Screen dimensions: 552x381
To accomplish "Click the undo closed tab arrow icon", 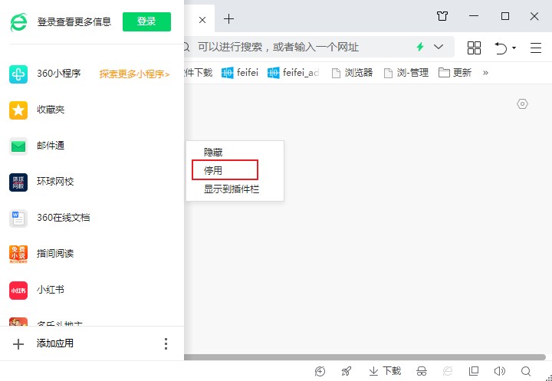I will click(501, 48).
